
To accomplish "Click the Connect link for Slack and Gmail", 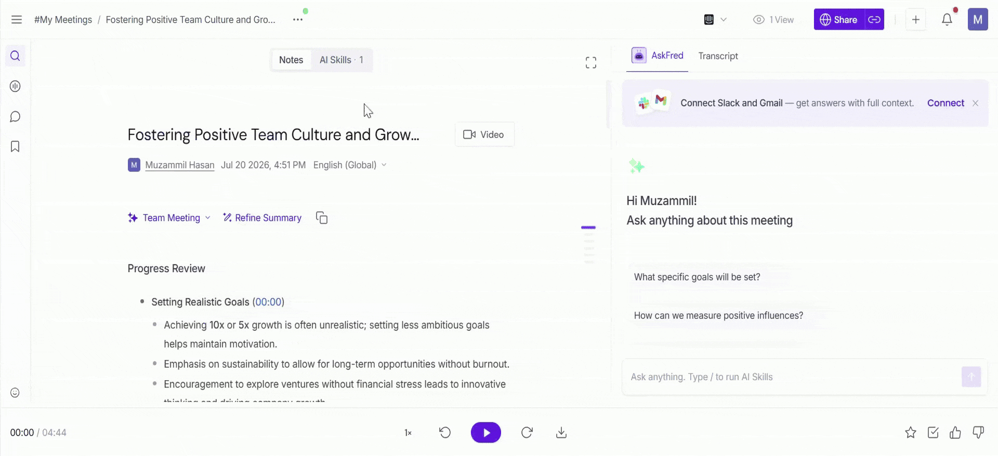I will coord(946,103).
